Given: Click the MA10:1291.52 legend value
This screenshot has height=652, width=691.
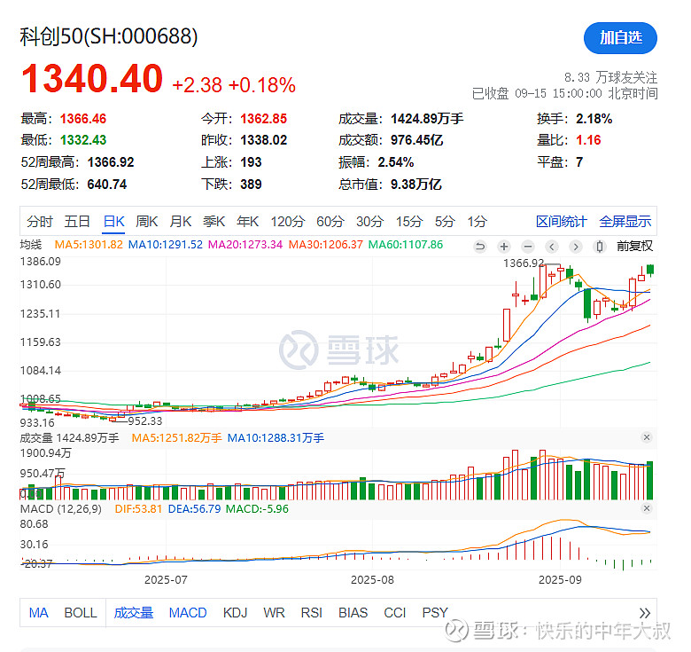Looking at the screenshot, I should tap(166, 245).
